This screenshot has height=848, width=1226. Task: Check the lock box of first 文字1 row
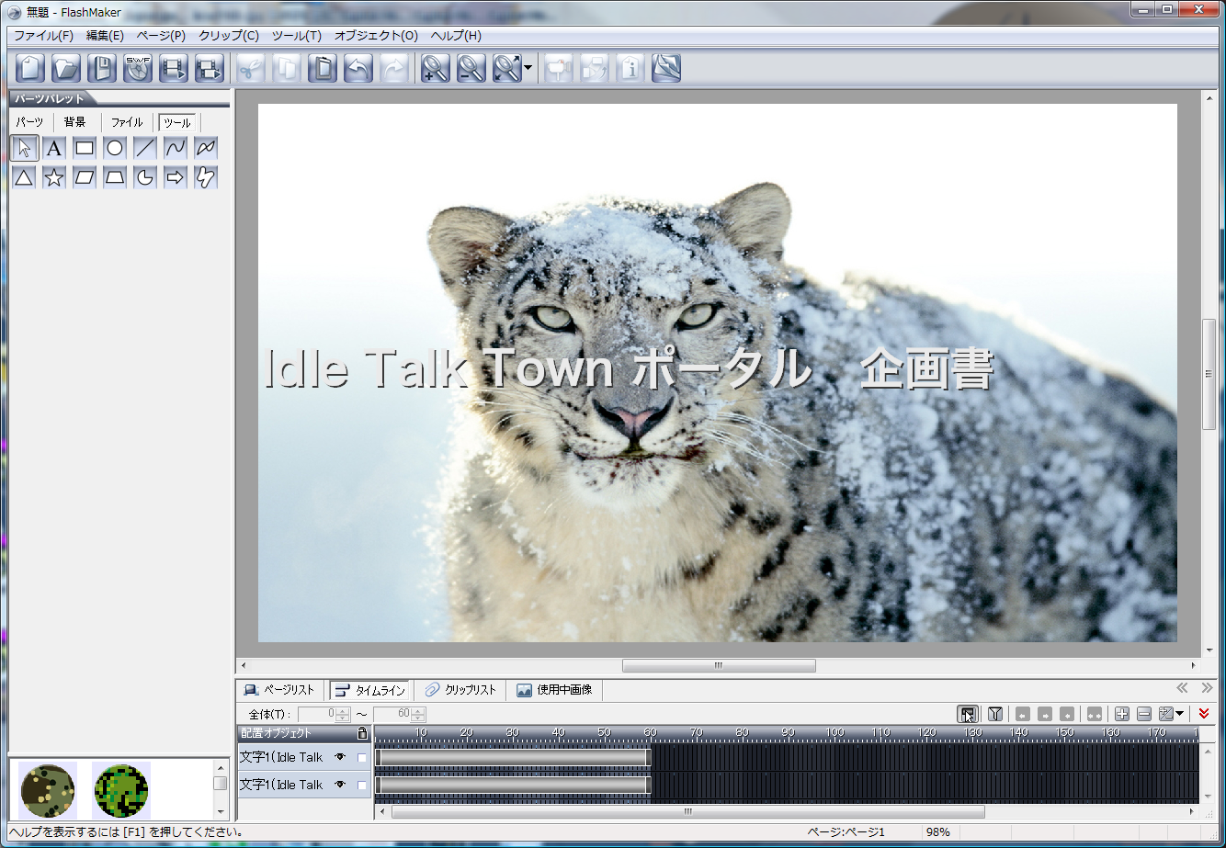pos(362,758)
